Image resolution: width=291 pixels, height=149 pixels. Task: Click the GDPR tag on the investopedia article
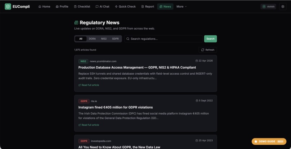[x=84, y=141]
